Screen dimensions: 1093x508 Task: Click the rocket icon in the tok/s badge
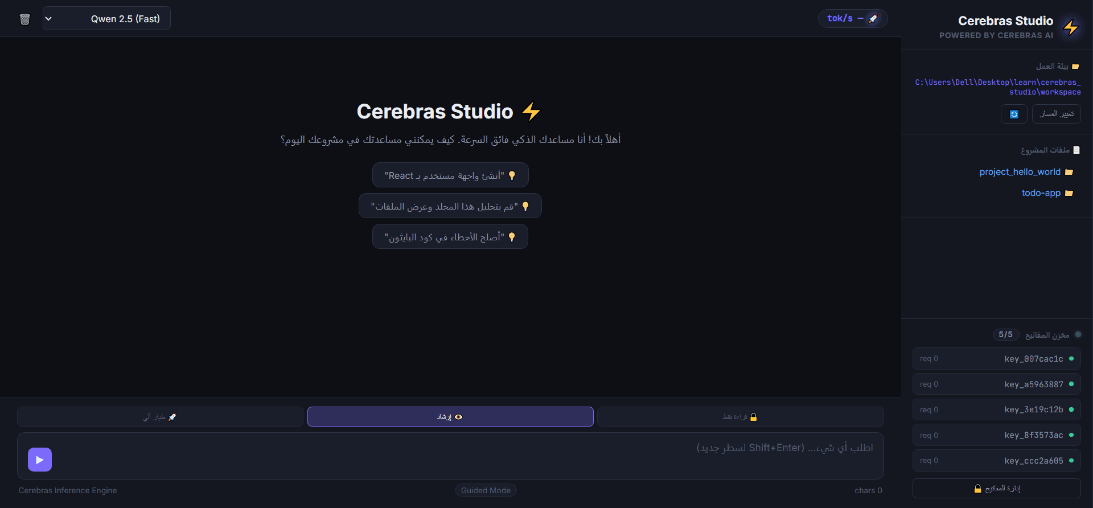(873, 18)
